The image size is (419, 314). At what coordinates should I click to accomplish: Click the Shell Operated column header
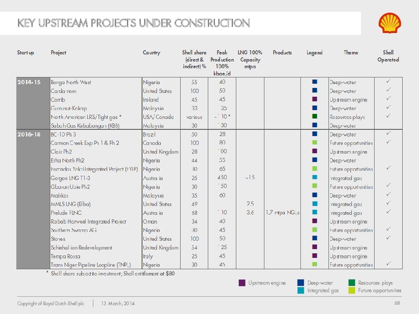click(x=388, y=56)
